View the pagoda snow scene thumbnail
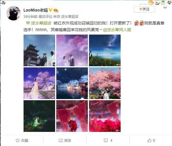 (x=39, y=50)
